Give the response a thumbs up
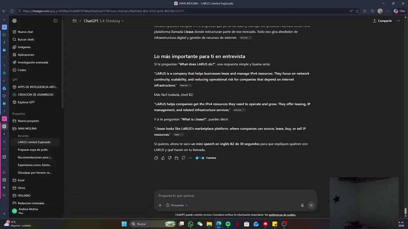The height and width of the screenshot is (229, 408). tap(163, 158)
